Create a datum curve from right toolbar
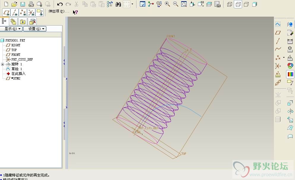This screenshot has width=295, height=180. click(278, 49)
